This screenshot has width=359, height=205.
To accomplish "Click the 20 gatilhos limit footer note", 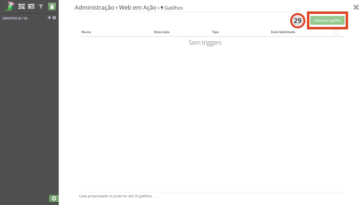I will pos(116,196).
